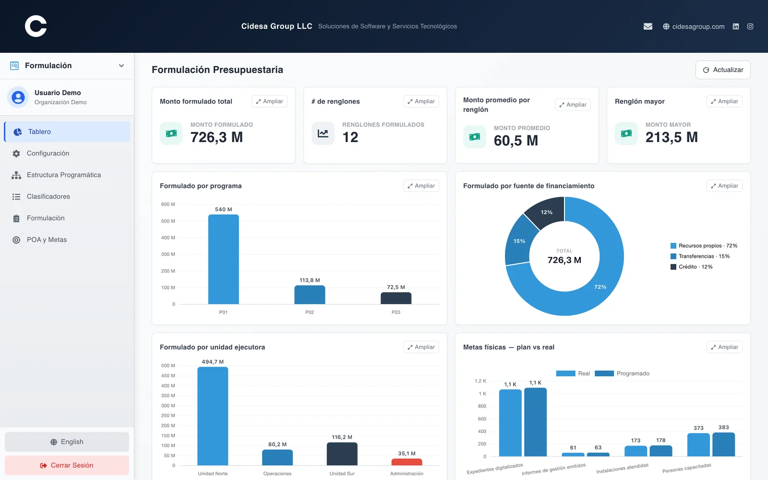Click the Usuario Demo avatar icon

tap(18, 97)
